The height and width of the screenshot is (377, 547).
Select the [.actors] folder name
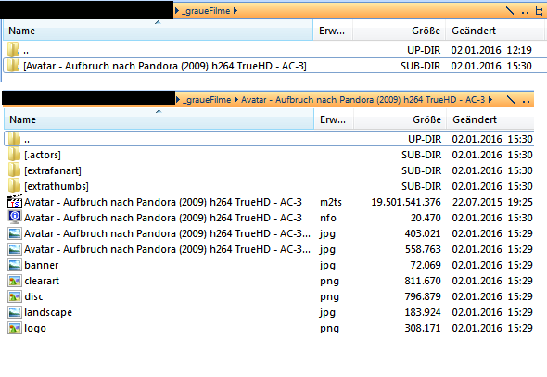(x=43, y=155)
